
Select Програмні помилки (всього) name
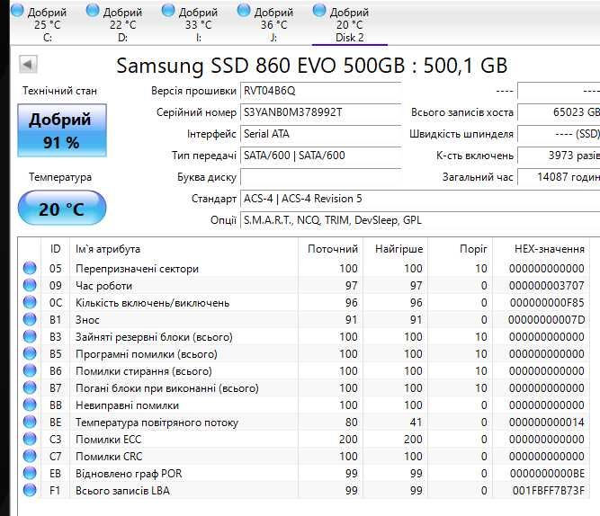point(146,354)
